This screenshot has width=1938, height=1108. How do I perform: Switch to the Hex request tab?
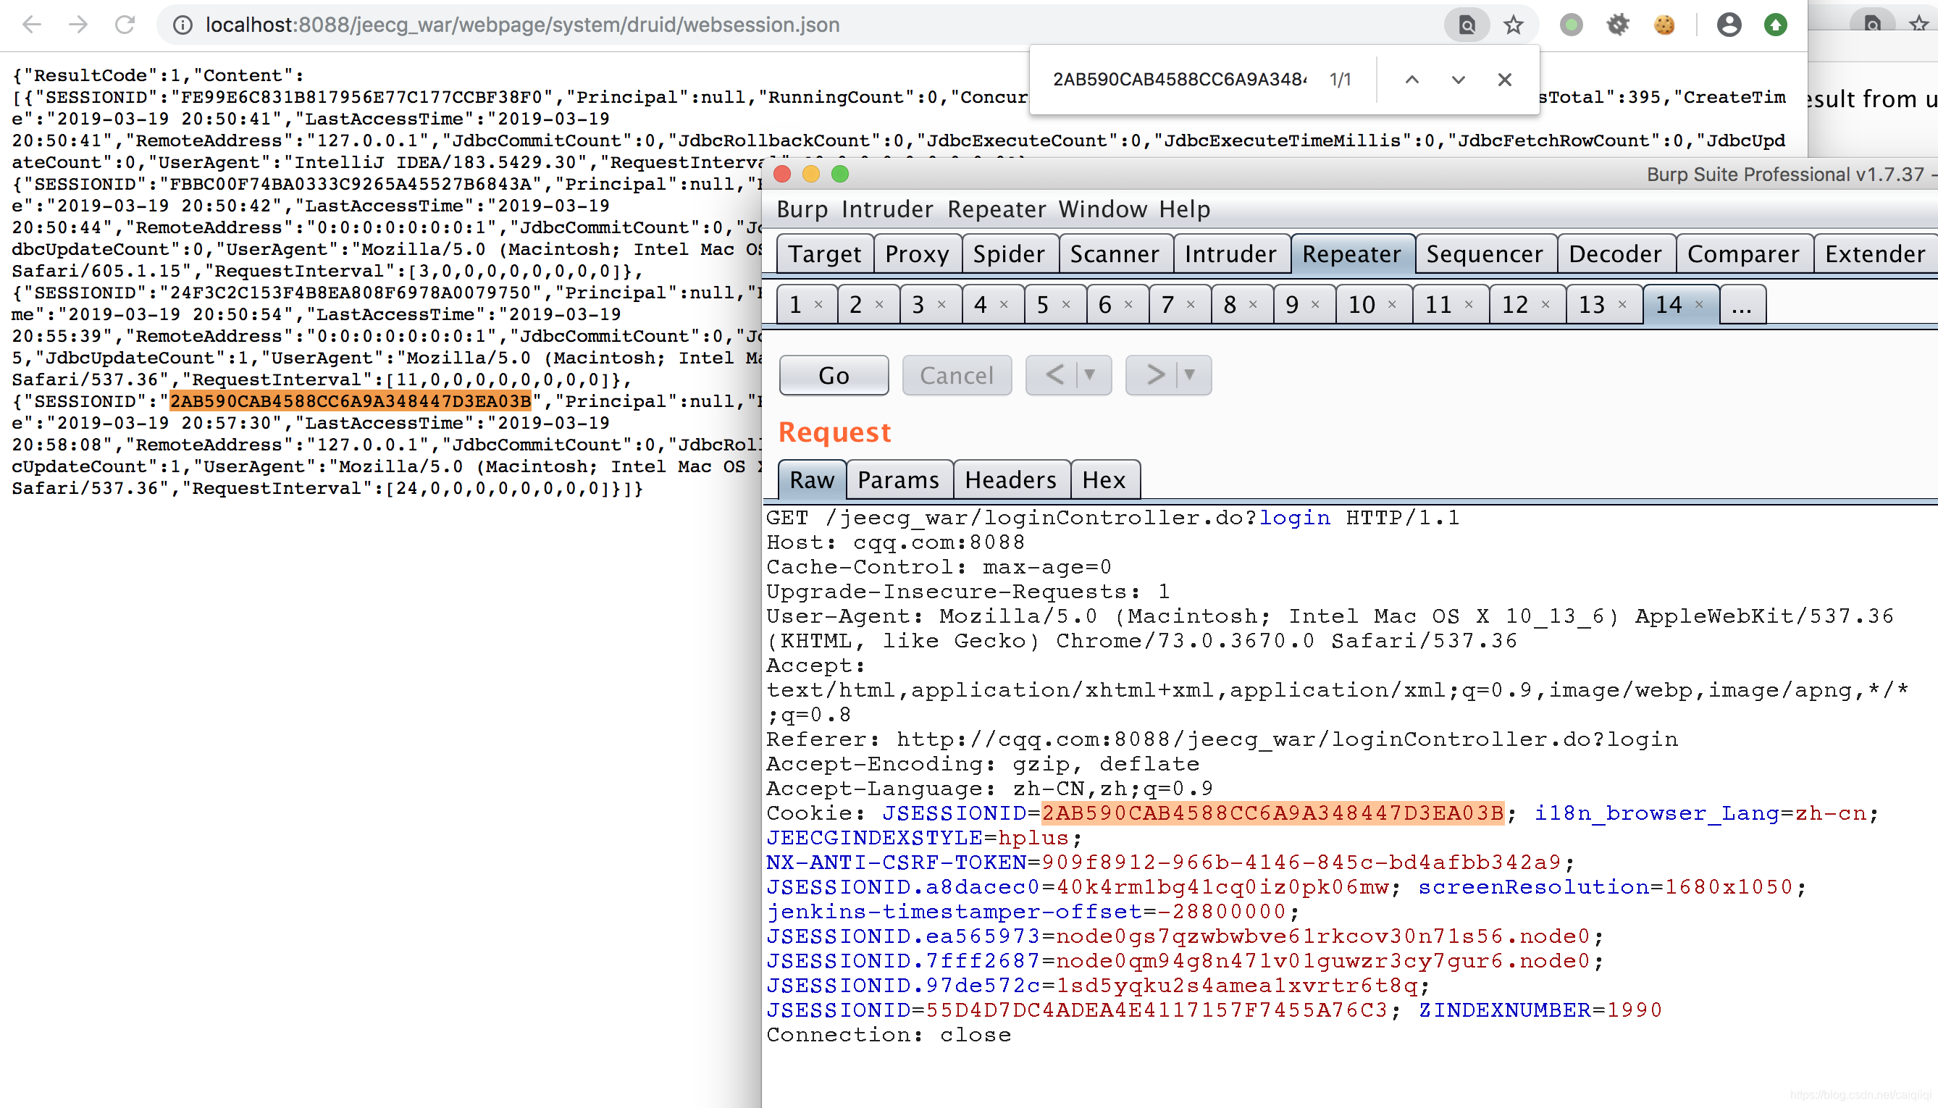tap(1103, 479)
